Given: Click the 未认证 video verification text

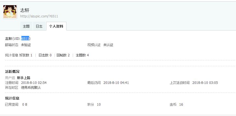Looking at the screenshot, I should coord(108,45).
